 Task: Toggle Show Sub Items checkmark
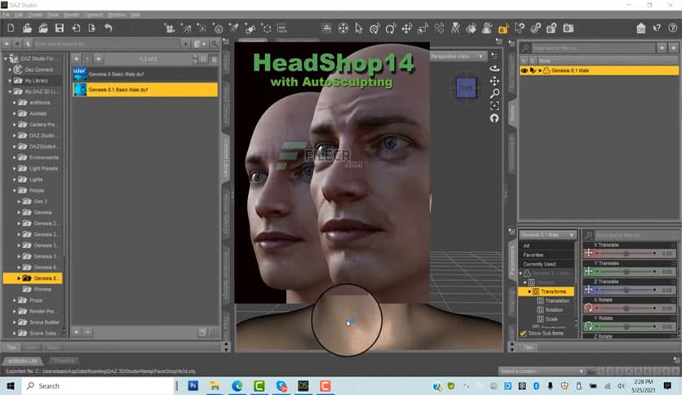click(523, 334)
